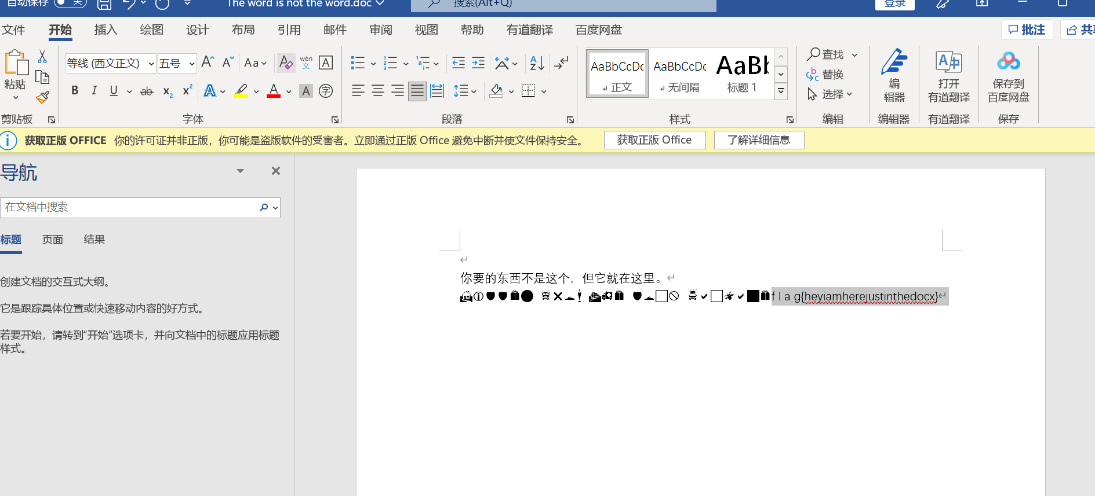Open the navigation pane options arrow

pos(240,171)
